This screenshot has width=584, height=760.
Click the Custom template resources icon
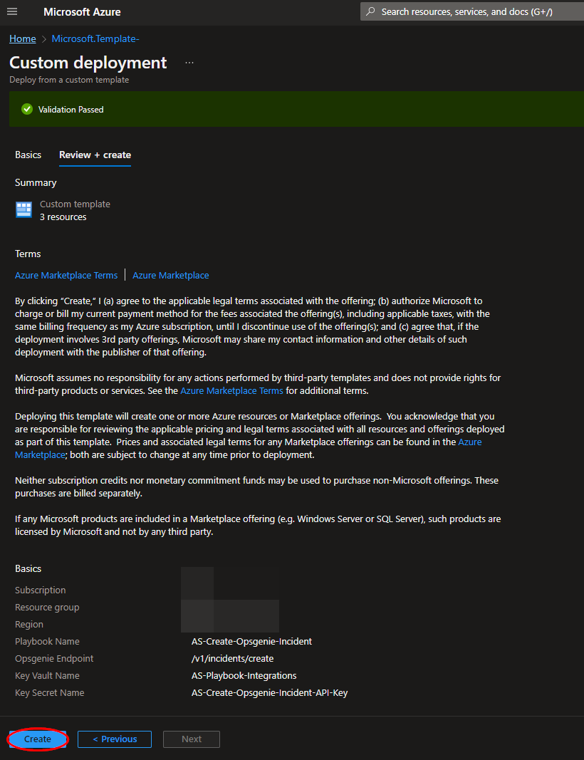pyautogui.click(x=24, y=210)
